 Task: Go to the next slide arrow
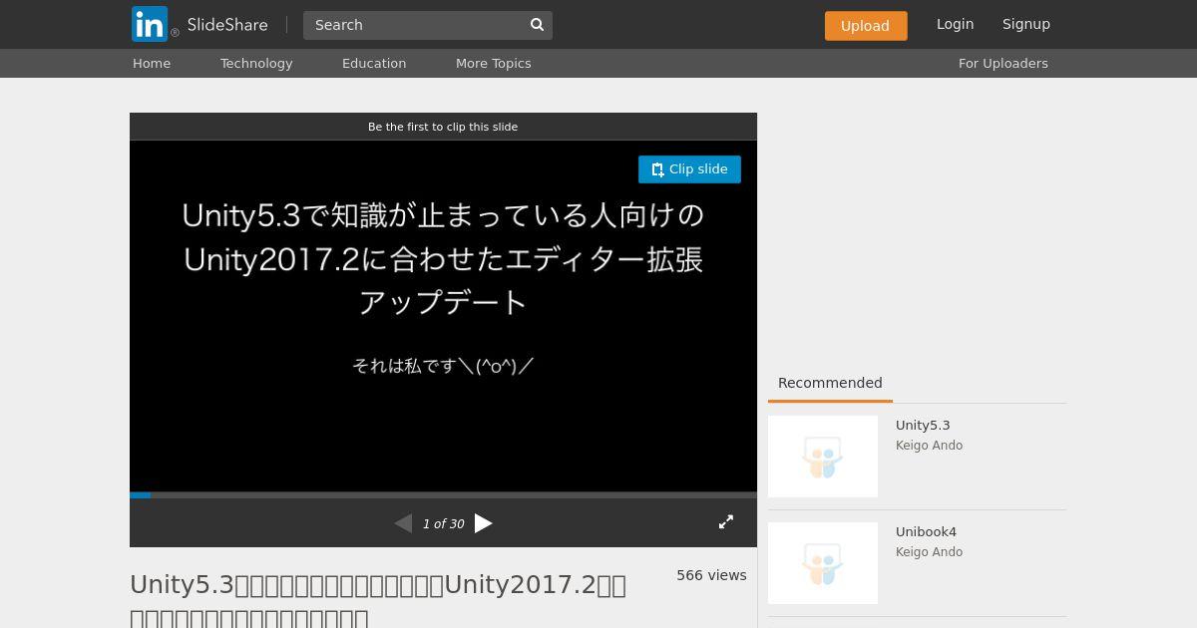coord(484,523)
